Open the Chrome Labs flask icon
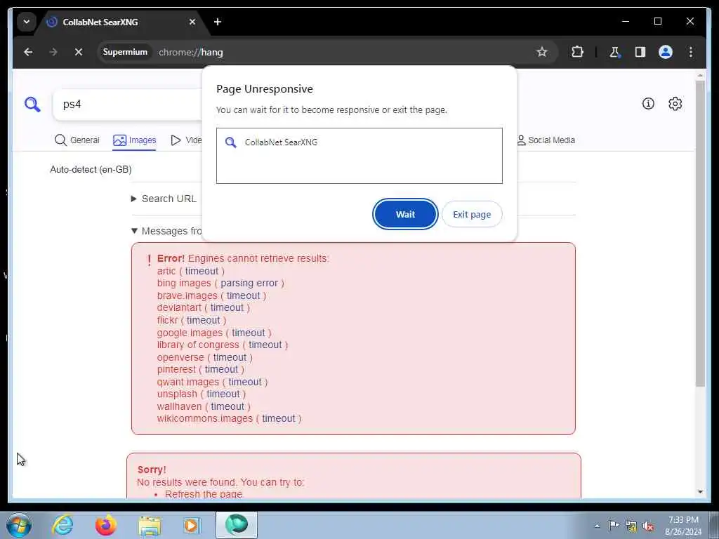This screenshot has height=539, width=719. tap(614, 52)
